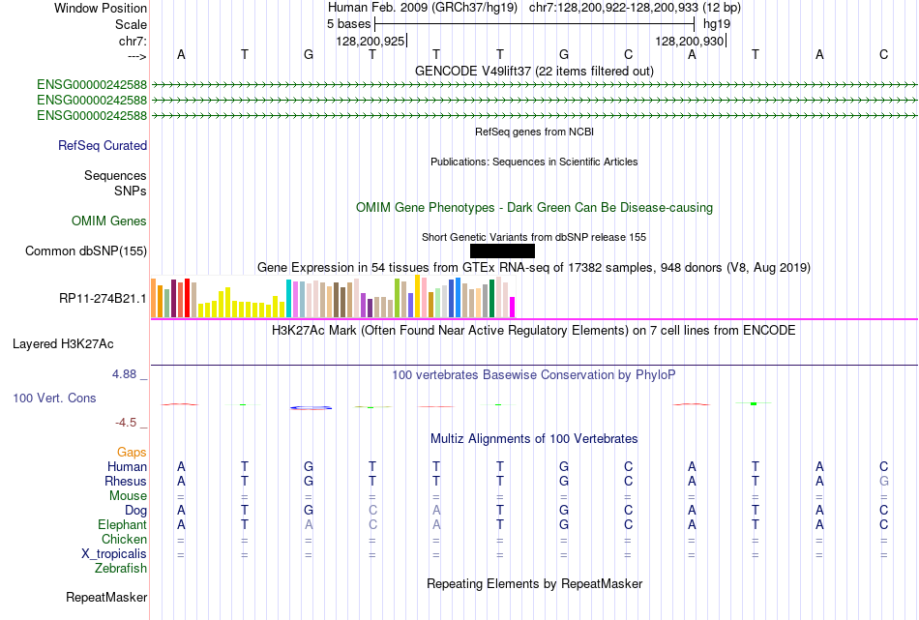919x620 pixels.
Task: Select the Rhesus alignment row label
Action: 126,481
